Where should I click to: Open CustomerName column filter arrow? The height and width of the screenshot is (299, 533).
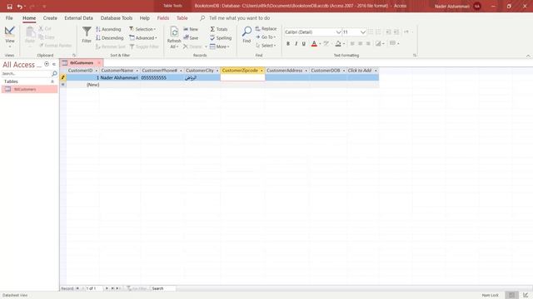137,71
